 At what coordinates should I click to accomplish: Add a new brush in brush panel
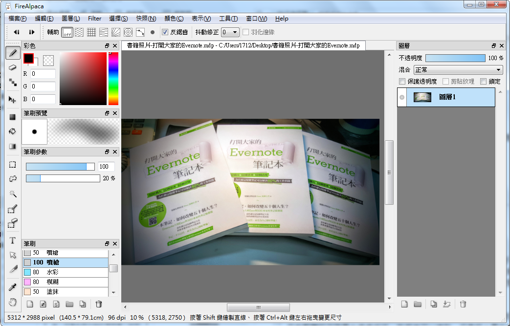pos(30,304)
